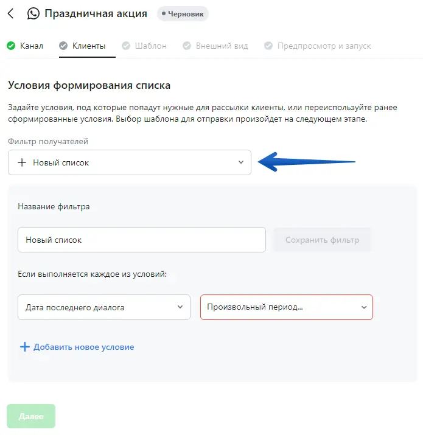Click plus icon next to Добавить новое условие
The height and width of the screenshot is (435, 423).
(25, 347)
